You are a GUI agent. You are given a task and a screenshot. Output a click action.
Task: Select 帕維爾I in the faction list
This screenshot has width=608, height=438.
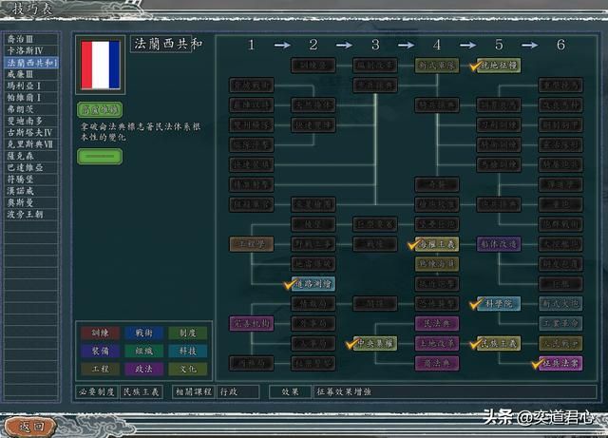coord(31,97)
